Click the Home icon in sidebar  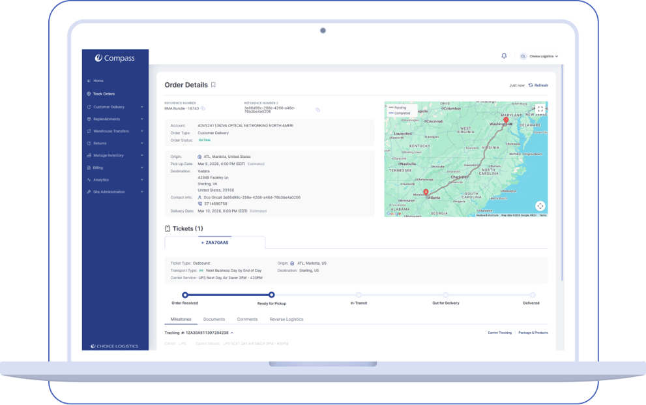click(x=89, y=81)
